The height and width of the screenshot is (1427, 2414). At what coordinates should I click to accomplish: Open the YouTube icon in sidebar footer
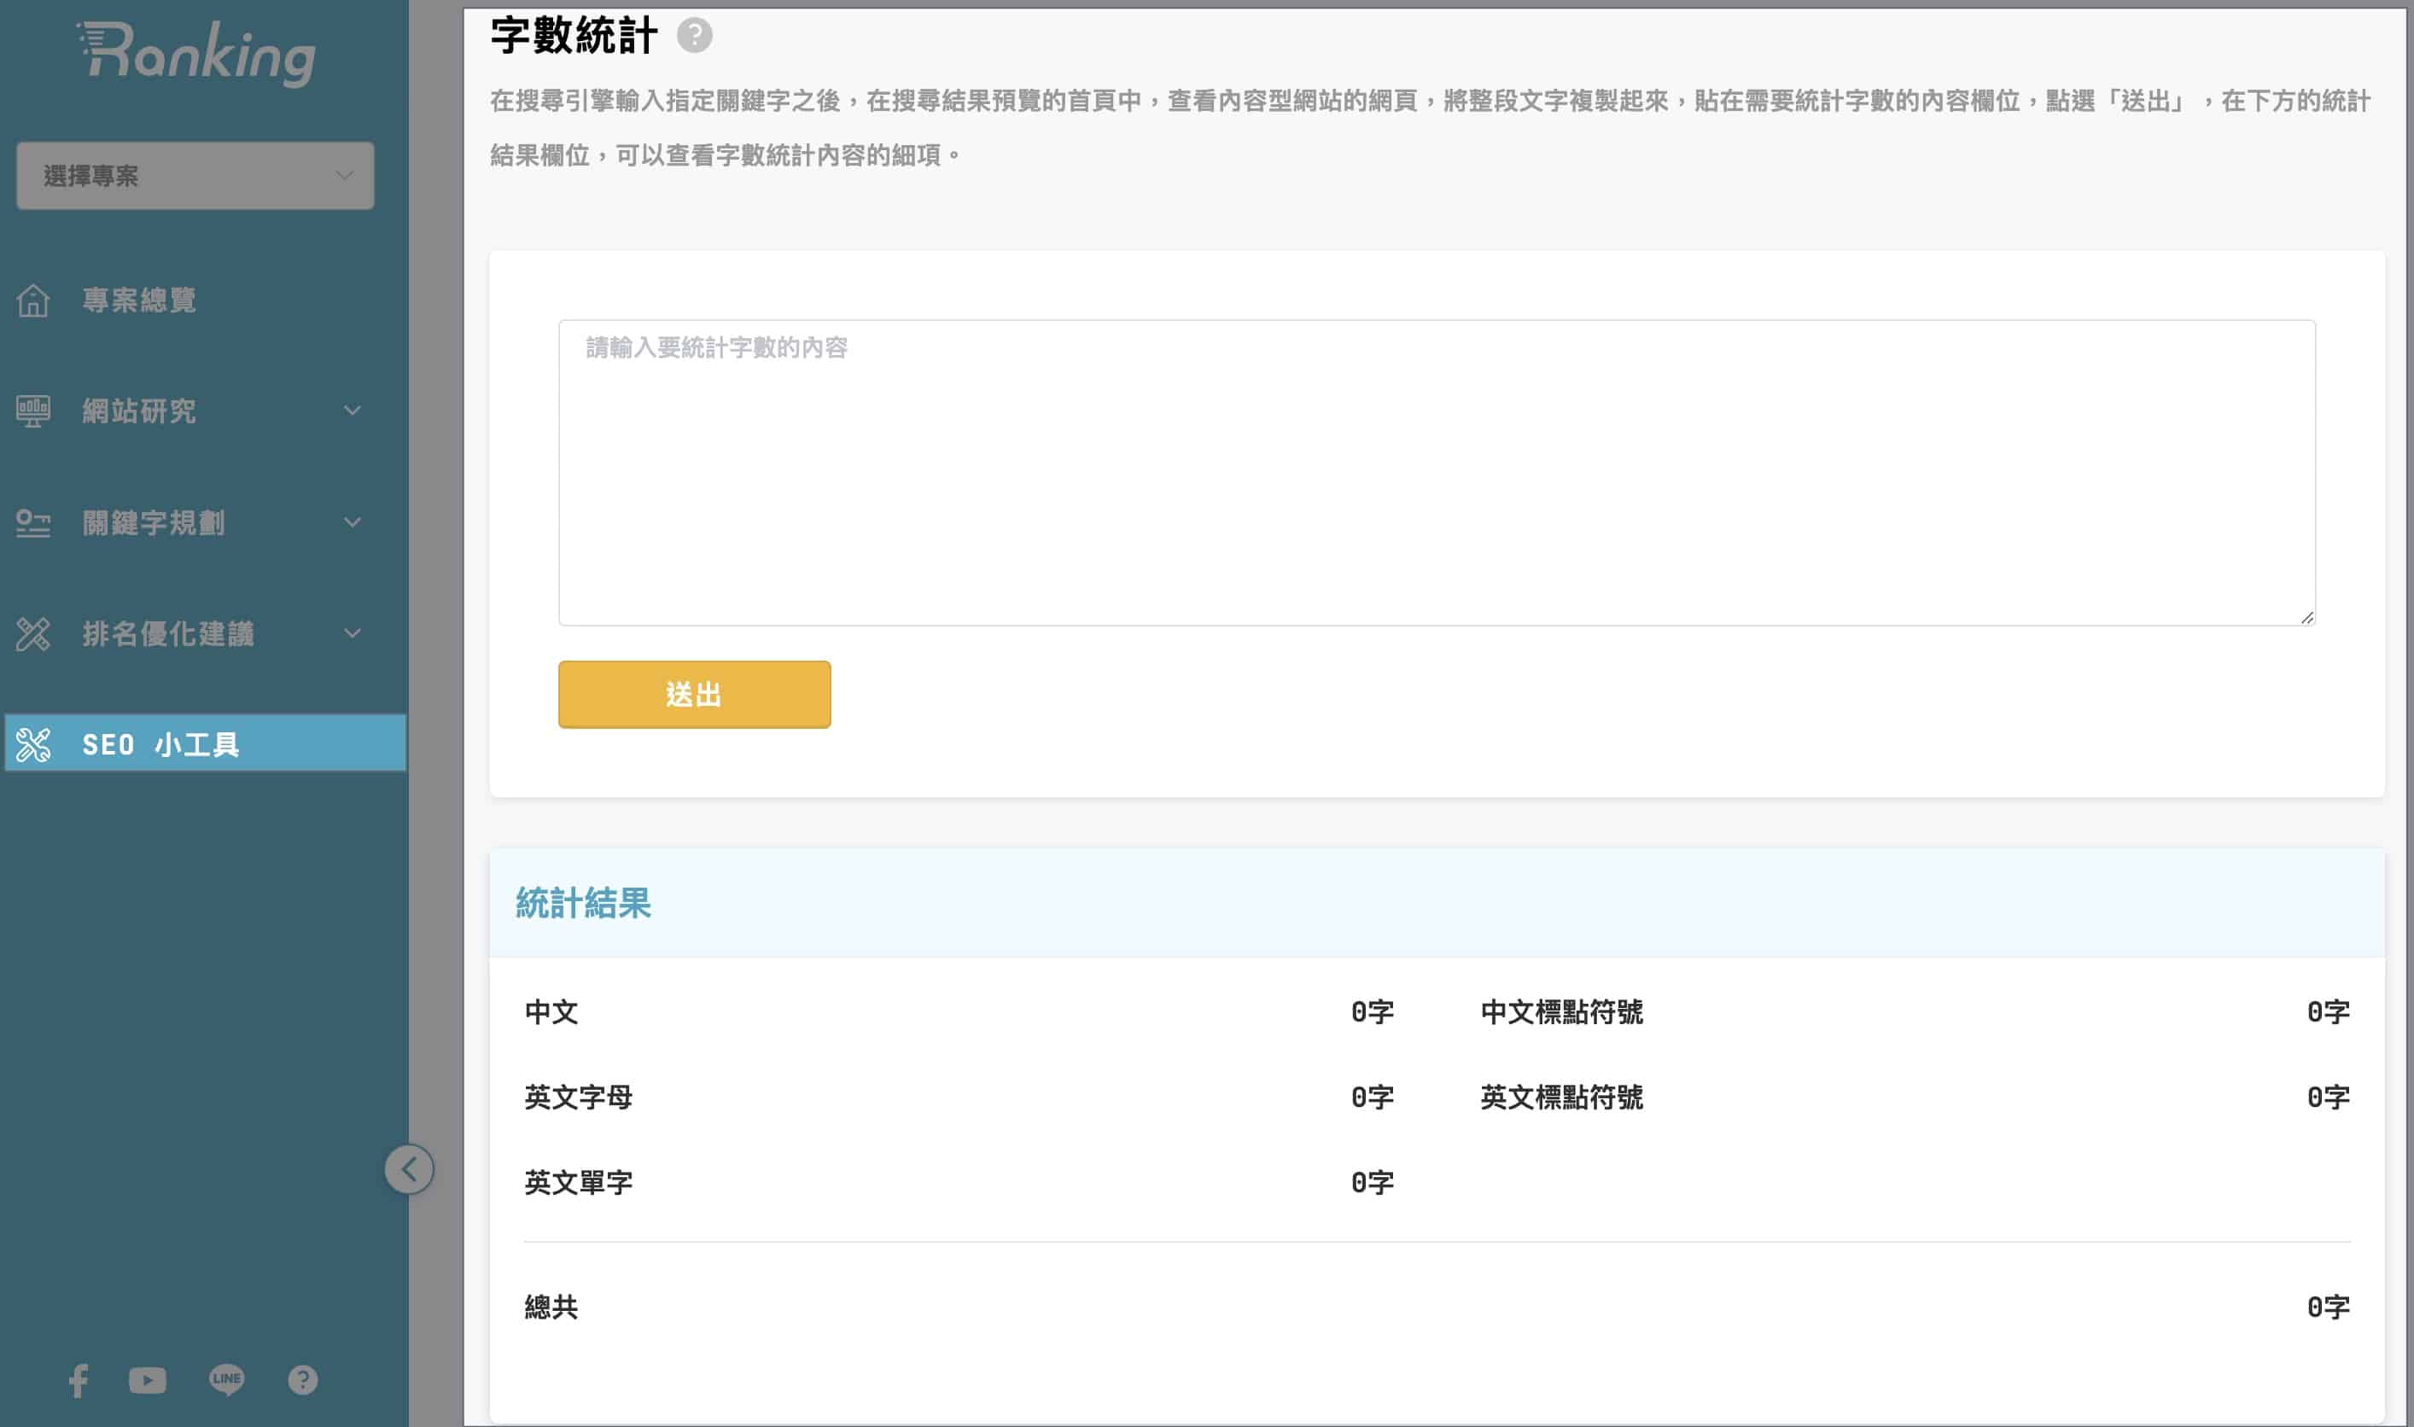[147, 1380]
